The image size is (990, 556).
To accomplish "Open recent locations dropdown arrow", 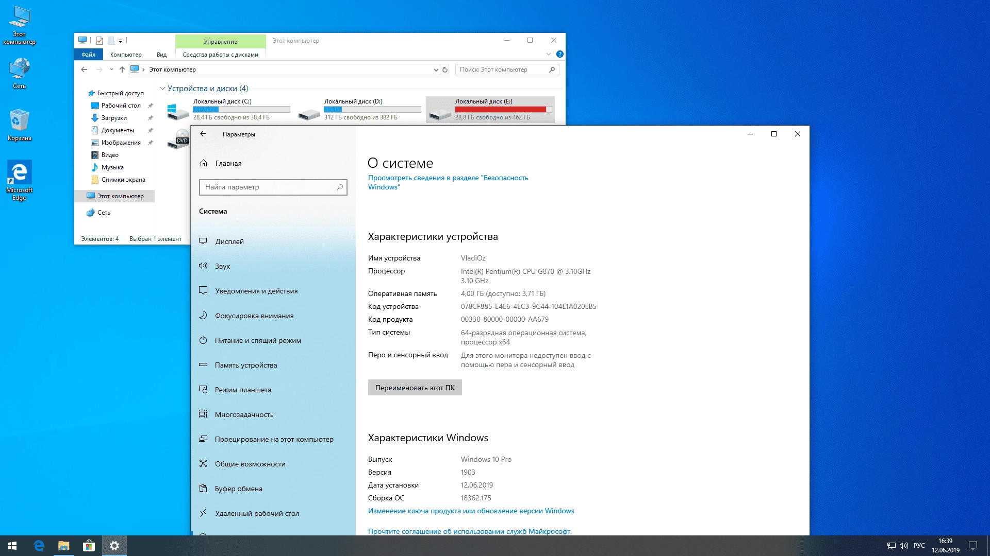I will coord(111,69).
